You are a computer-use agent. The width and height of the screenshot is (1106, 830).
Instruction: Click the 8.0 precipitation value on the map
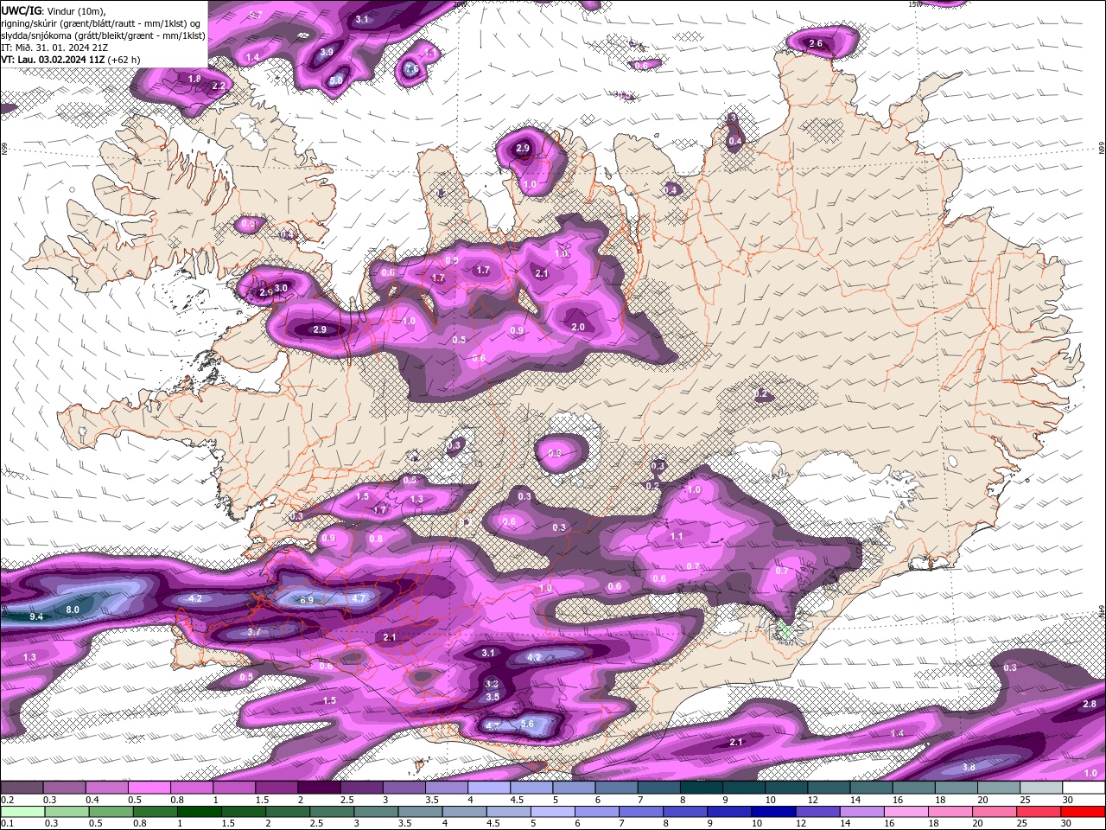[73, 610]
